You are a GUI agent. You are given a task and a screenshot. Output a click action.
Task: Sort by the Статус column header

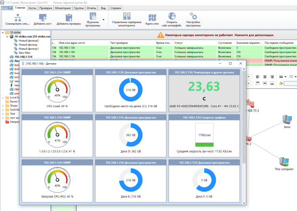coord(179,42)
